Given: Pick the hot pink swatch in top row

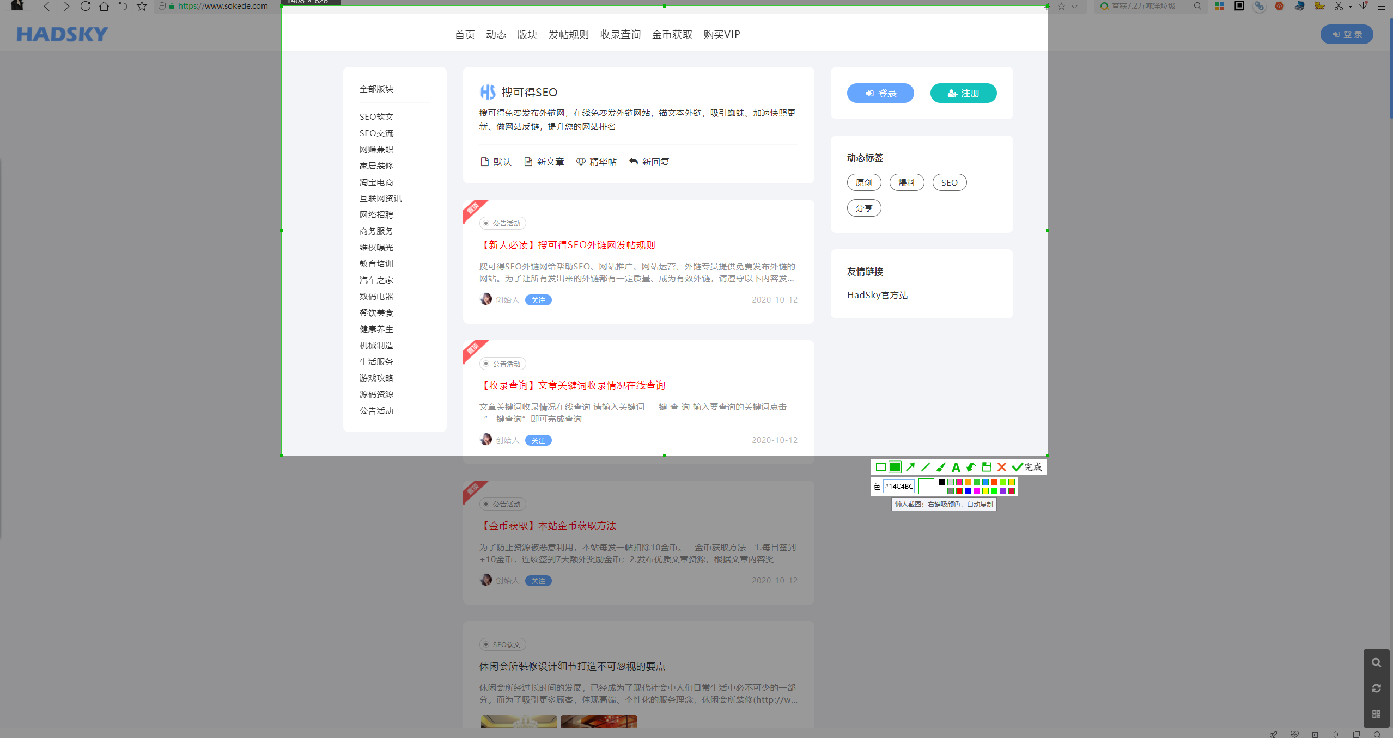Looking at the screenshot, I should point(959,482).
